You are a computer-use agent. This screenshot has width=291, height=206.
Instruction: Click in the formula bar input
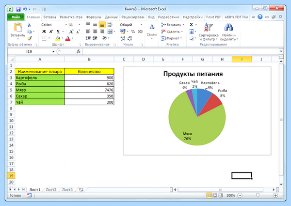[x=180, y=51]
